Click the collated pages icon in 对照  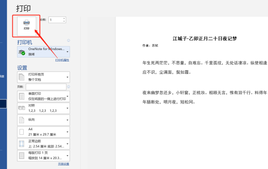pyautogui.click(x=22, y=108)
